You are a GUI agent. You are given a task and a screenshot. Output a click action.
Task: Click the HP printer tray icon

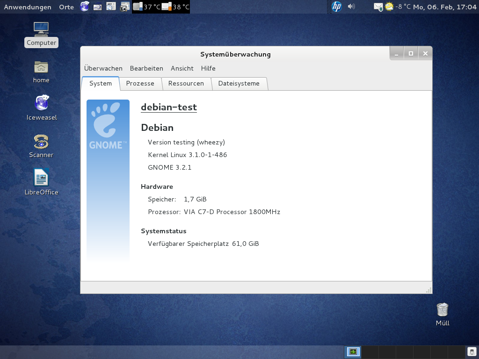coord(337,7)
